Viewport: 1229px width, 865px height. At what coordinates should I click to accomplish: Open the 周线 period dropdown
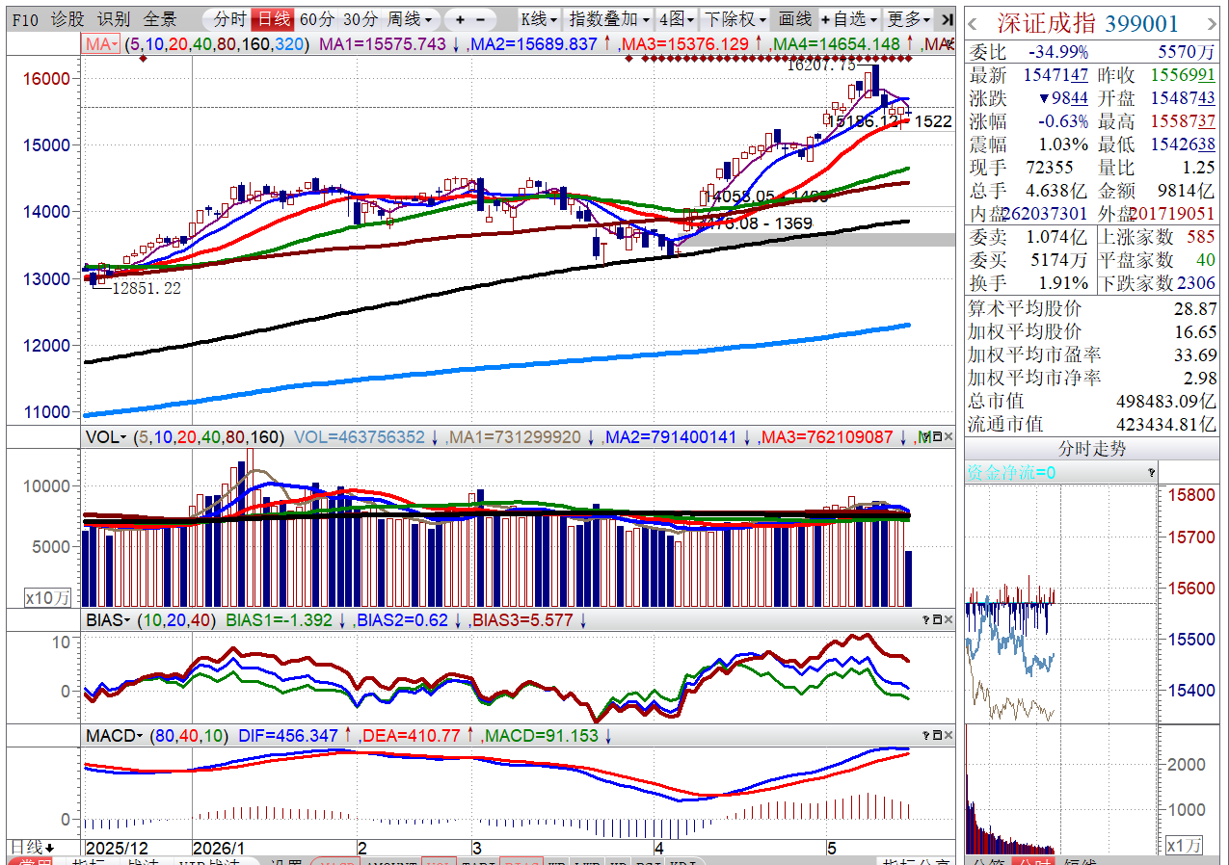(x=410, y=19)
